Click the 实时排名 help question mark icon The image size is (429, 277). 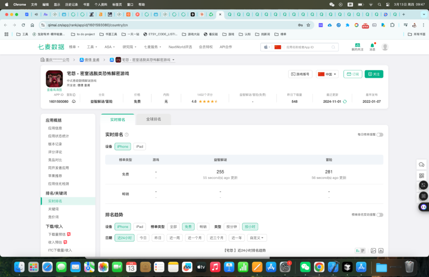pos(127,135)
